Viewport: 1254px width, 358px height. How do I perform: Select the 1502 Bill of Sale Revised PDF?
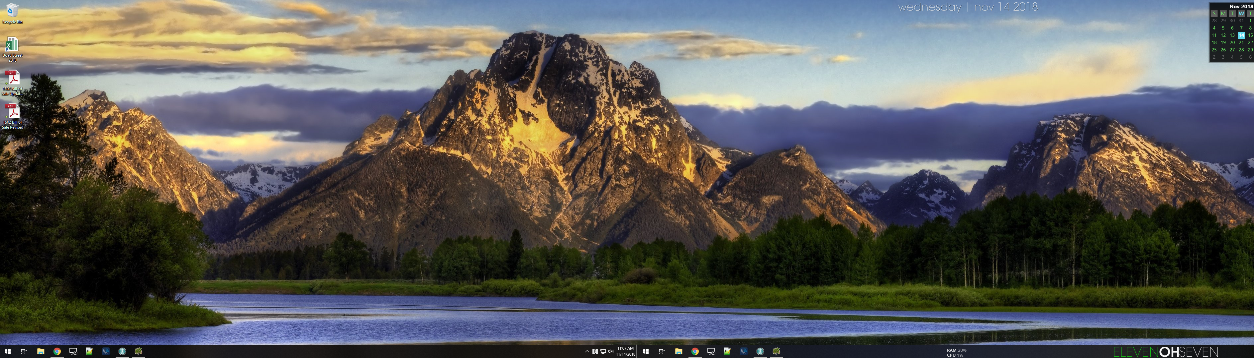(x=12, y=116)
